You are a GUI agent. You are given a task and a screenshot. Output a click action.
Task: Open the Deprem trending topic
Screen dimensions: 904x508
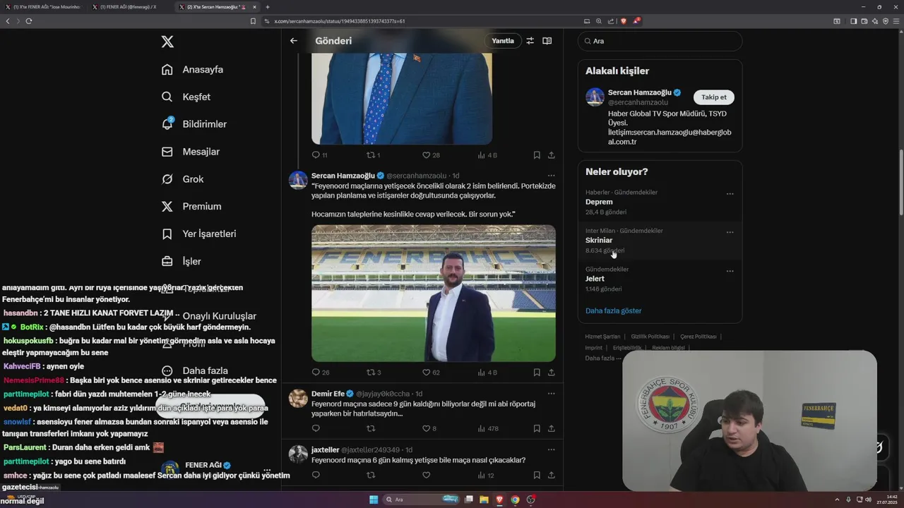599,202
